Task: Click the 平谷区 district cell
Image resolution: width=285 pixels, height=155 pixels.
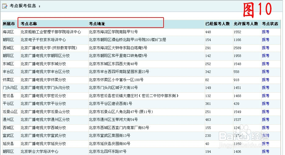Action: pos(8,103)
